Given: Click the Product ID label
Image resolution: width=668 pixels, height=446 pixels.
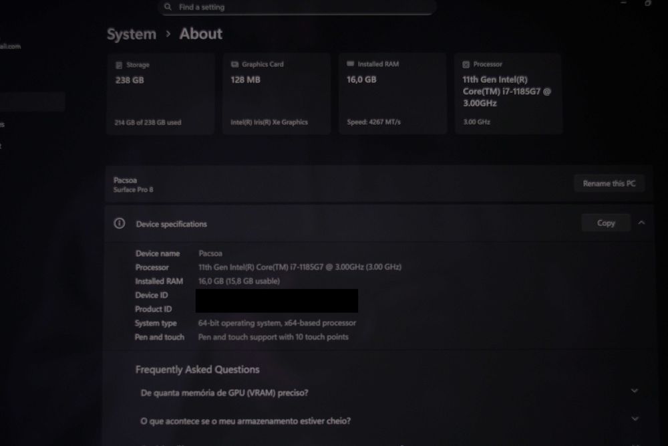Looking at the screenshot, I should 154,309.
